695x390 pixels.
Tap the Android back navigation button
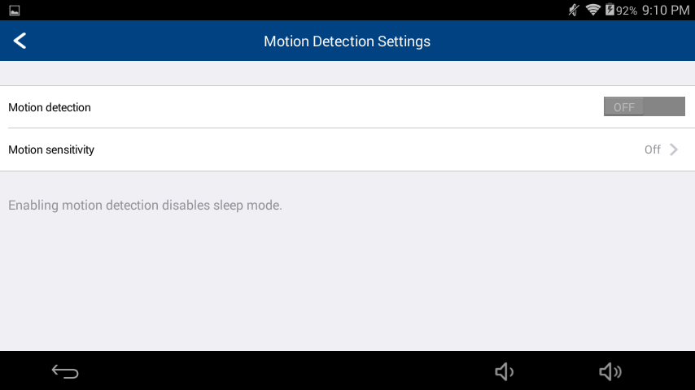click(65, 371)
